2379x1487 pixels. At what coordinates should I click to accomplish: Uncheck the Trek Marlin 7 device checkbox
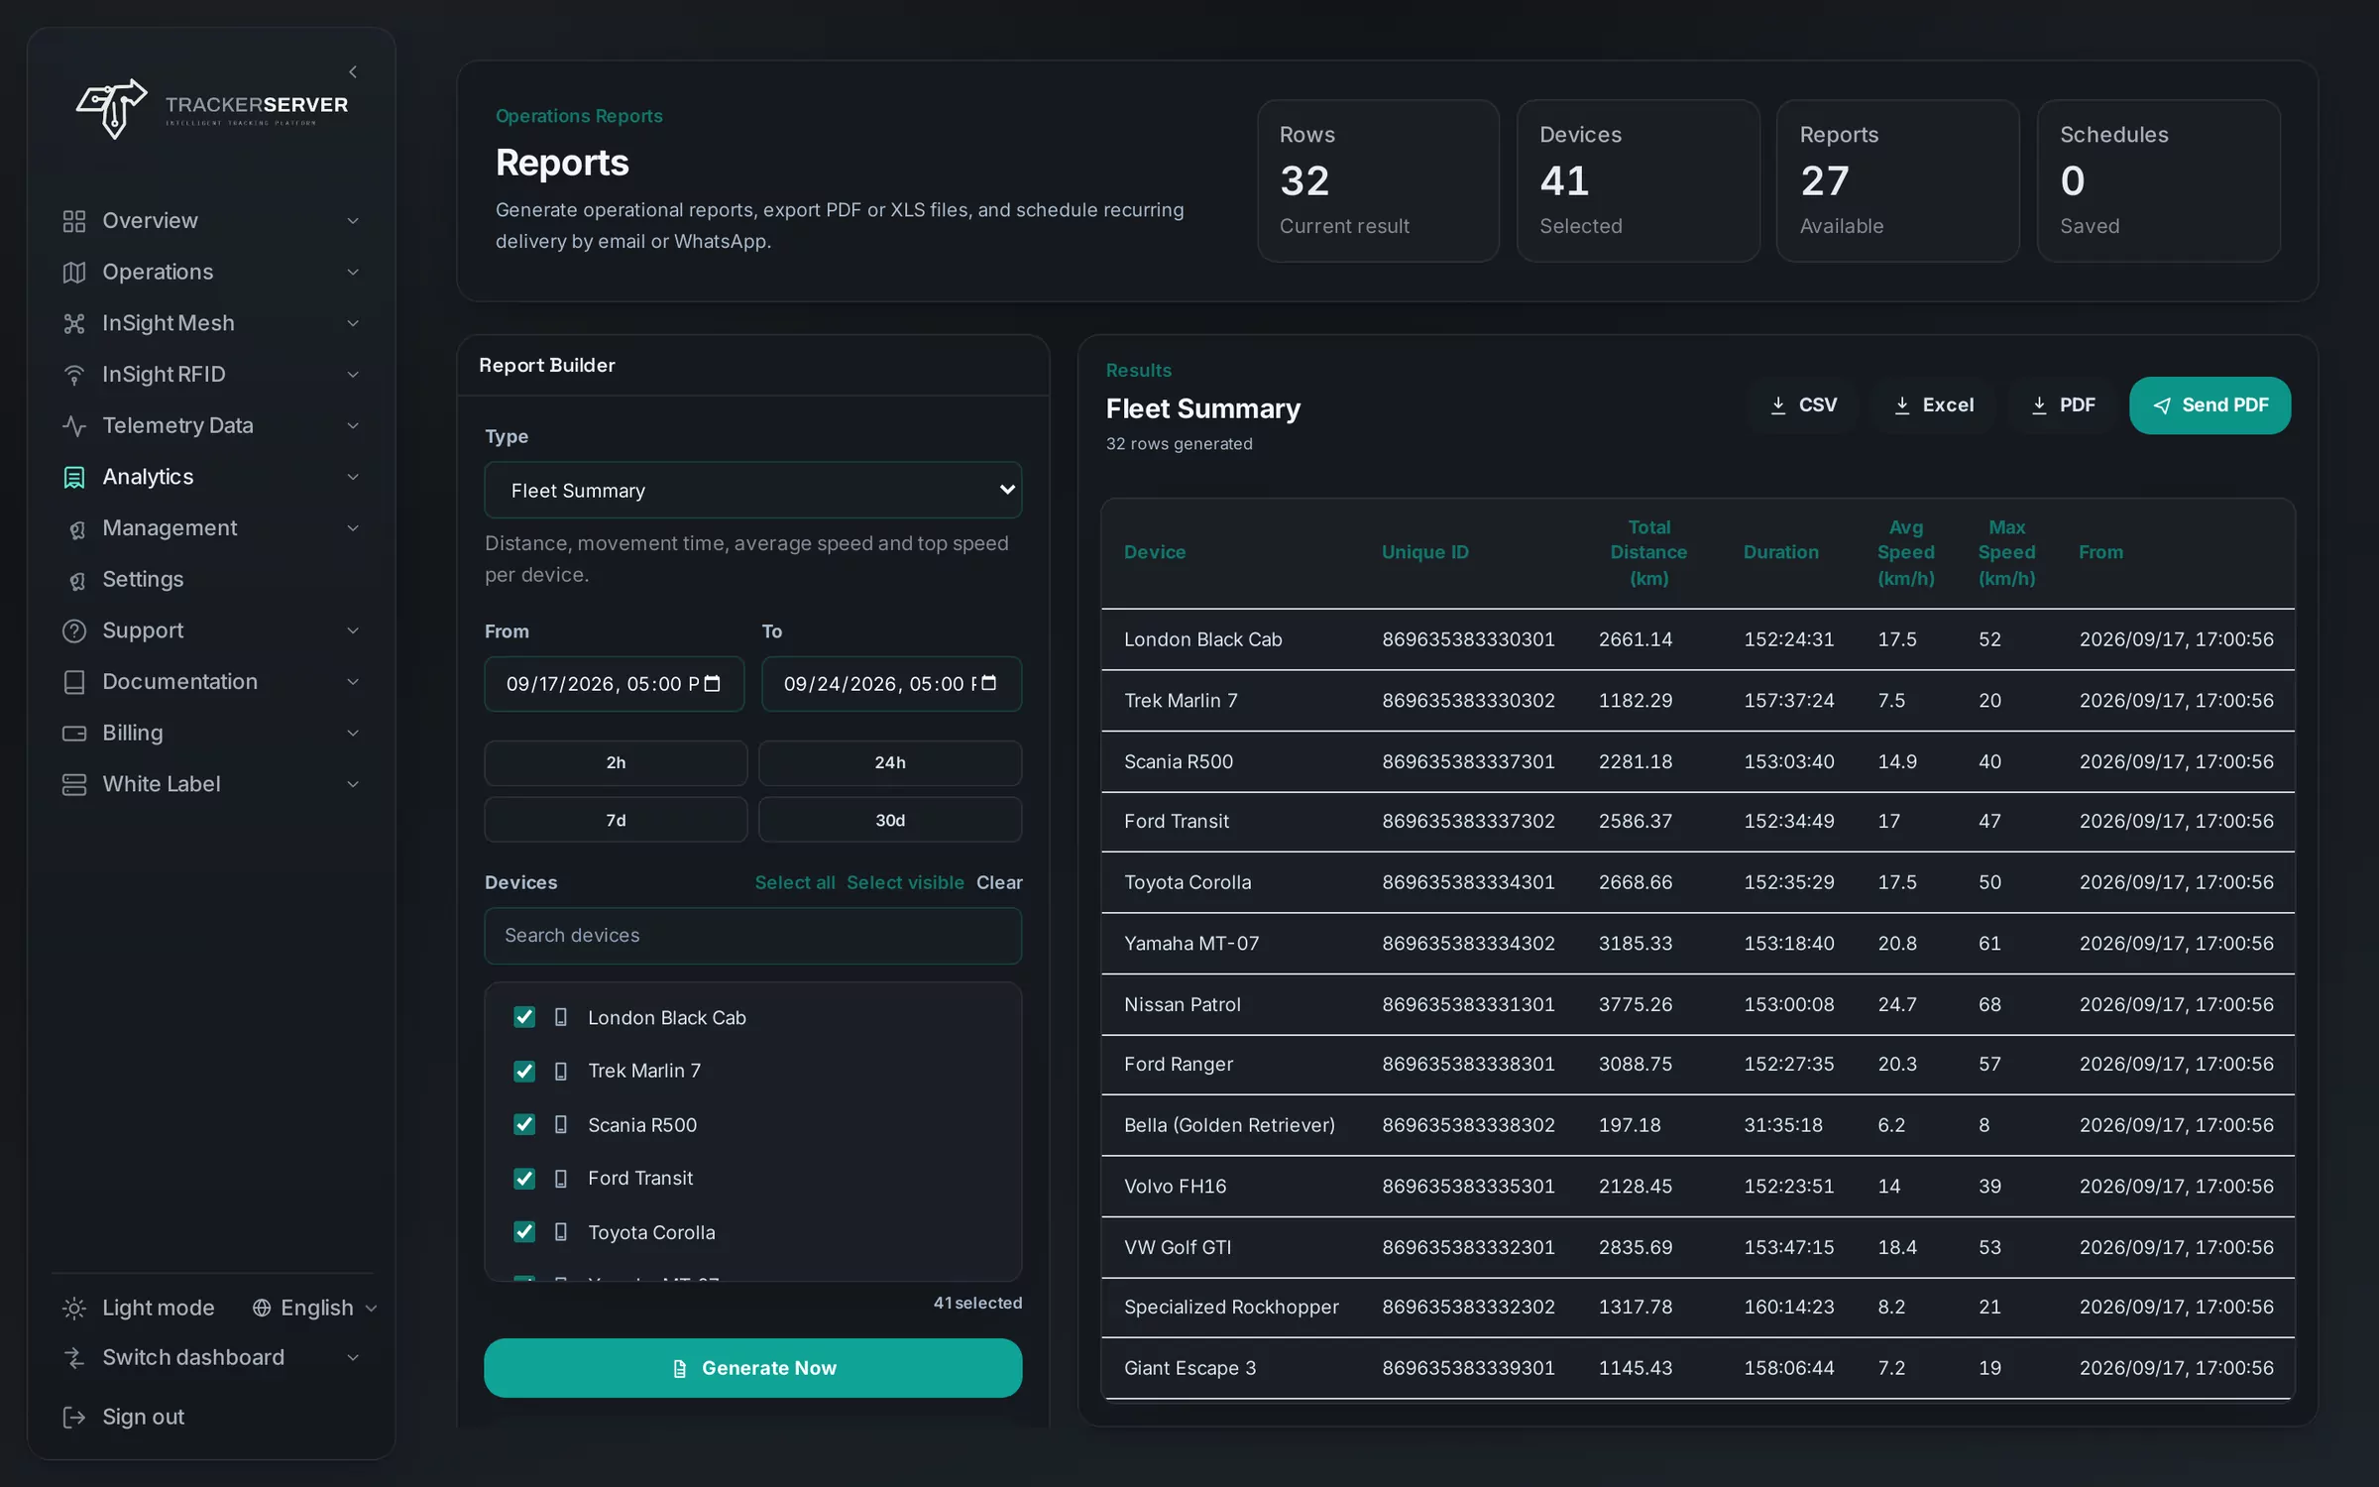point(524,1071)
